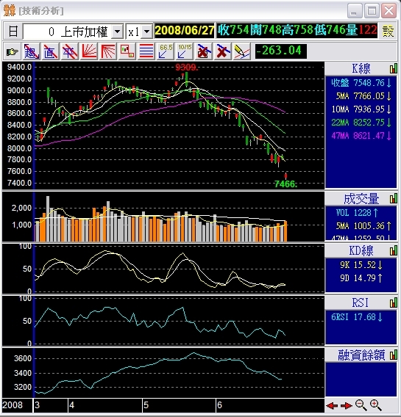The image size is (401, 417).
Task: Click the 66.5 price label tool
Action: [x=166, y=51]
